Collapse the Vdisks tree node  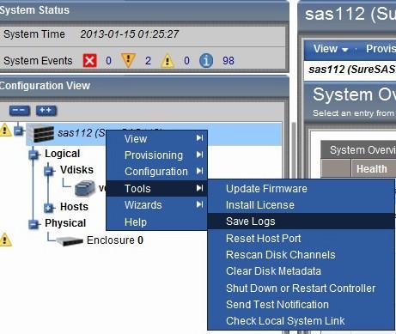[x=49, y=171]
